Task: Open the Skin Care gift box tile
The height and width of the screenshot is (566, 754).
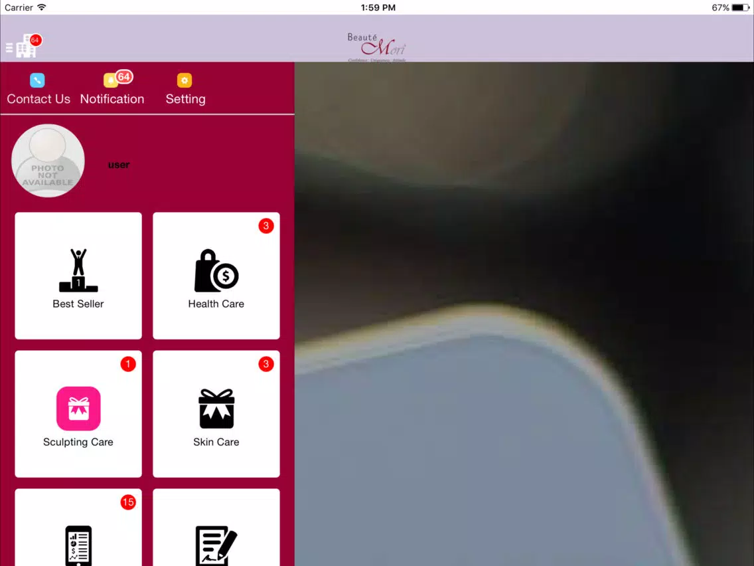Action: (x=216, y=414)
